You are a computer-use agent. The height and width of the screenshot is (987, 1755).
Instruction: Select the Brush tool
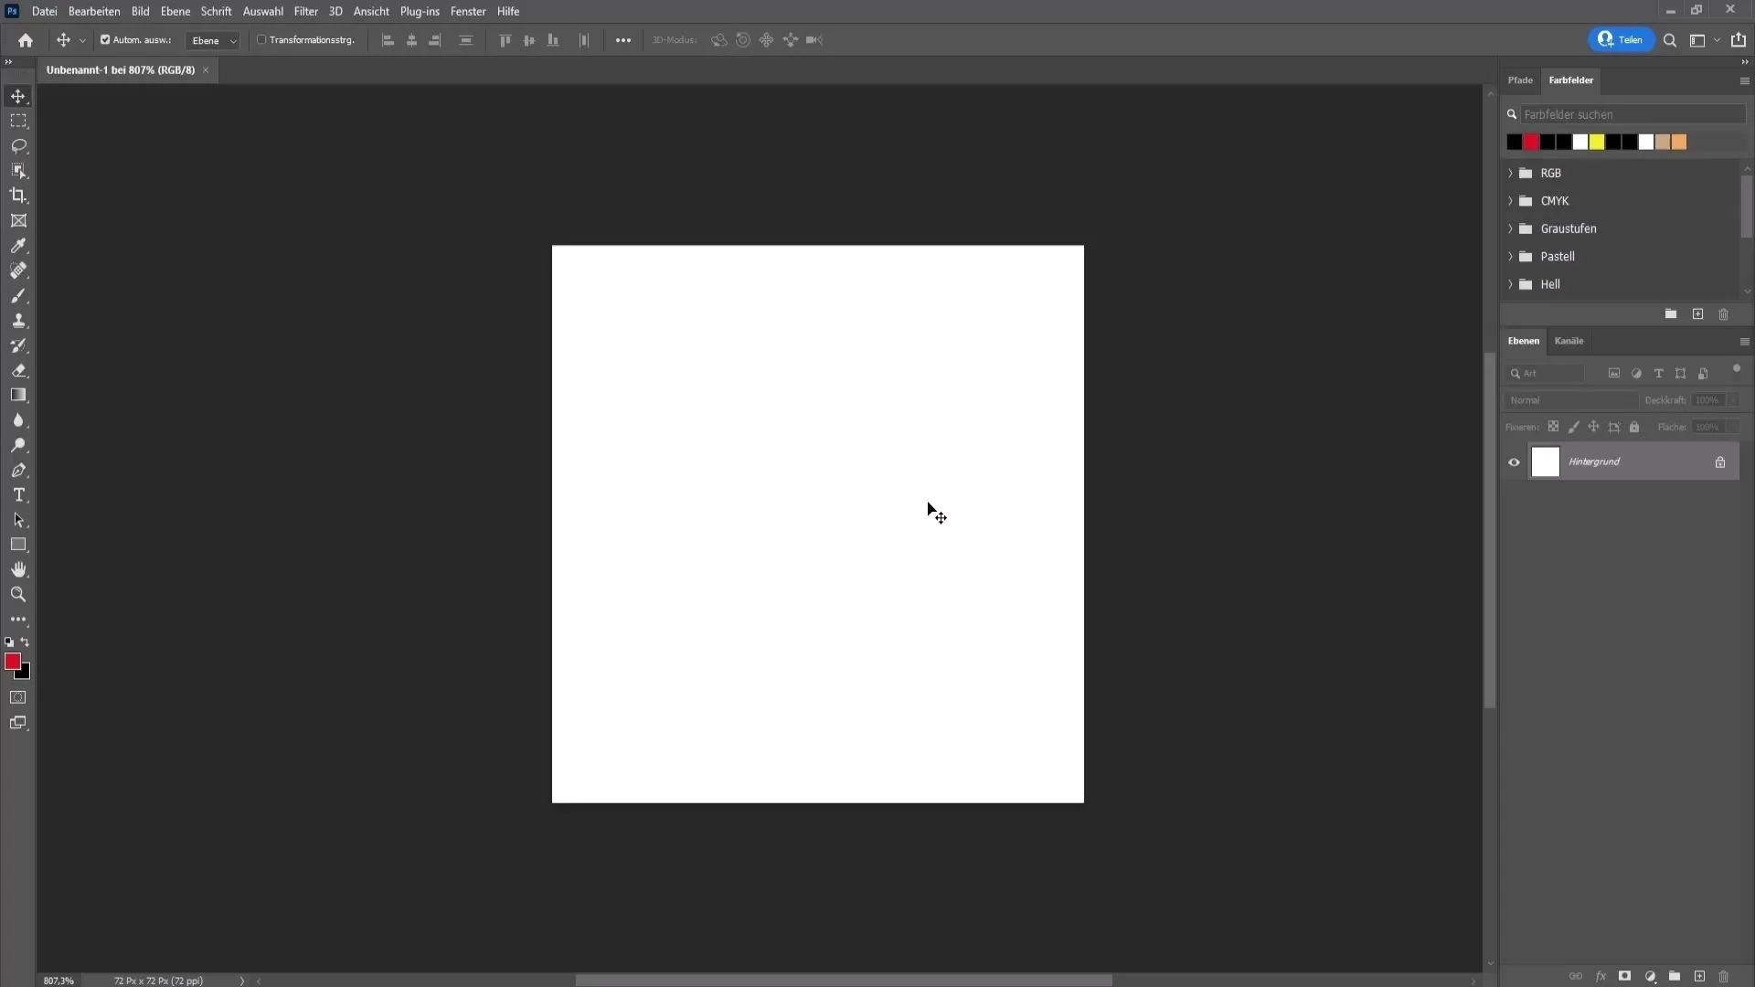(18, 296)
